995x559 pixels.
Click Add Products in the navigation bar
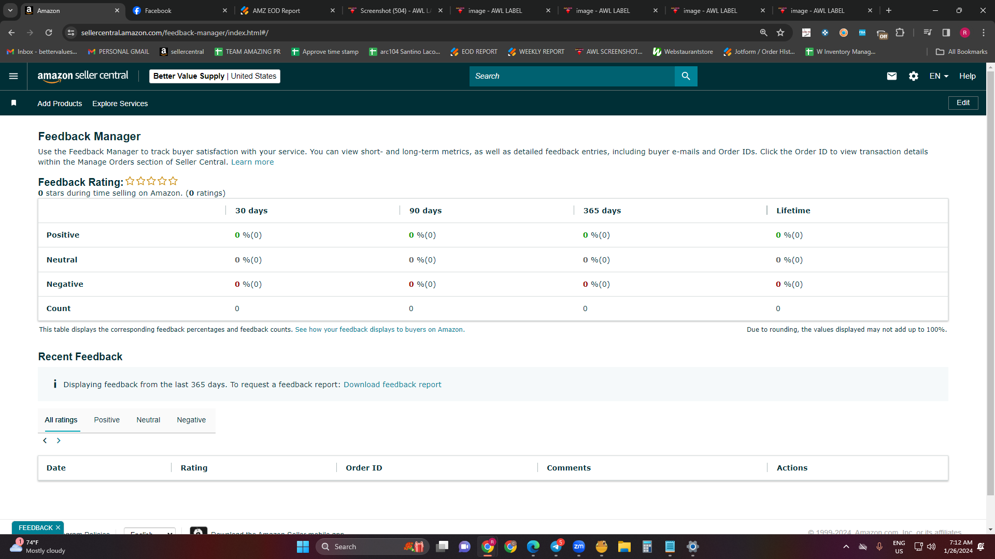tap(60, 104)
